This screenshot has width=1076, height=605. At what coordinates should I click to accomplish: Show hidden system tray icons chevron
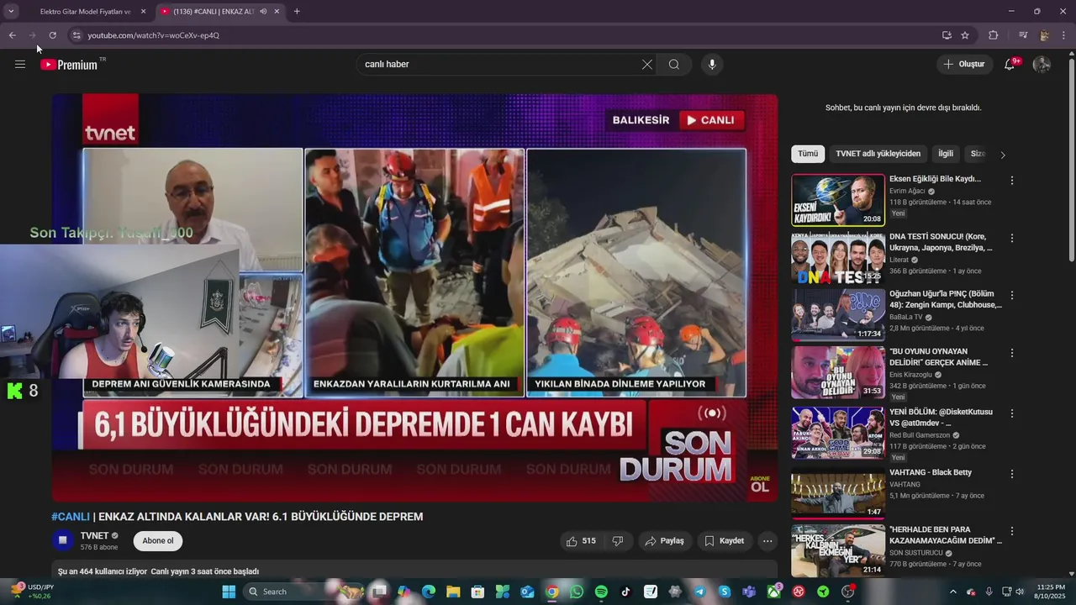tap(952, 592)
